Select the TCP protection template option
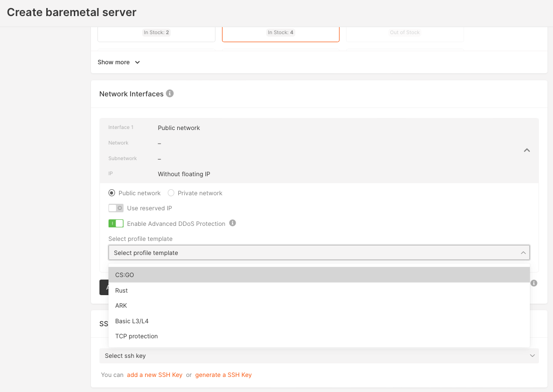This screenshot has height=392, width=553. click(x=136, y=336)
